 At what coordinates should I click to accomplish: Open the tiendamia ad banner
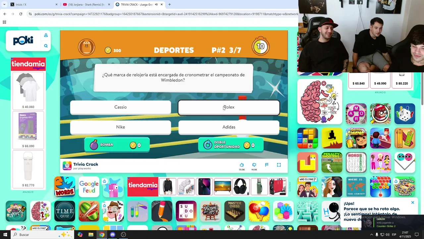click(x=143, y=187)
